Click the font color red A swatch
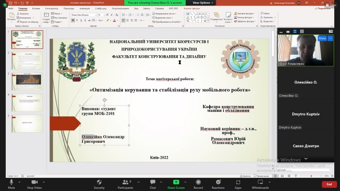Image resolution: width=340 pixels, height=191 pixels. [114, 20]
